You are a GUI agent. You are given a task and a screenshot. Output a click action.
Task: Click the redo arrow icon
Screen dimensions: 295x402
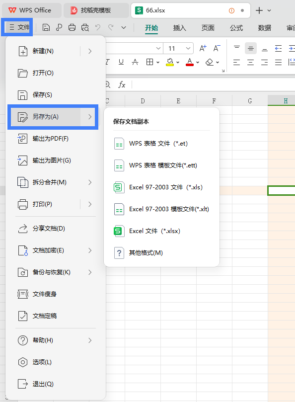tap(111, 27)
